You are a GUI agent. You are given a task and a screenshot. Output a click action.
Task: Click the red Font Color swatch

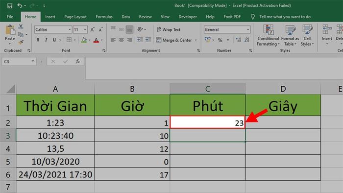pyautogui.click(x=96, y=40)
